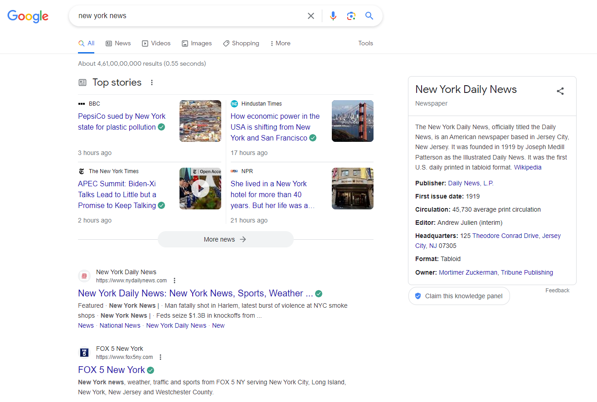Open the Daily News, L.P. publisher link

471,183
